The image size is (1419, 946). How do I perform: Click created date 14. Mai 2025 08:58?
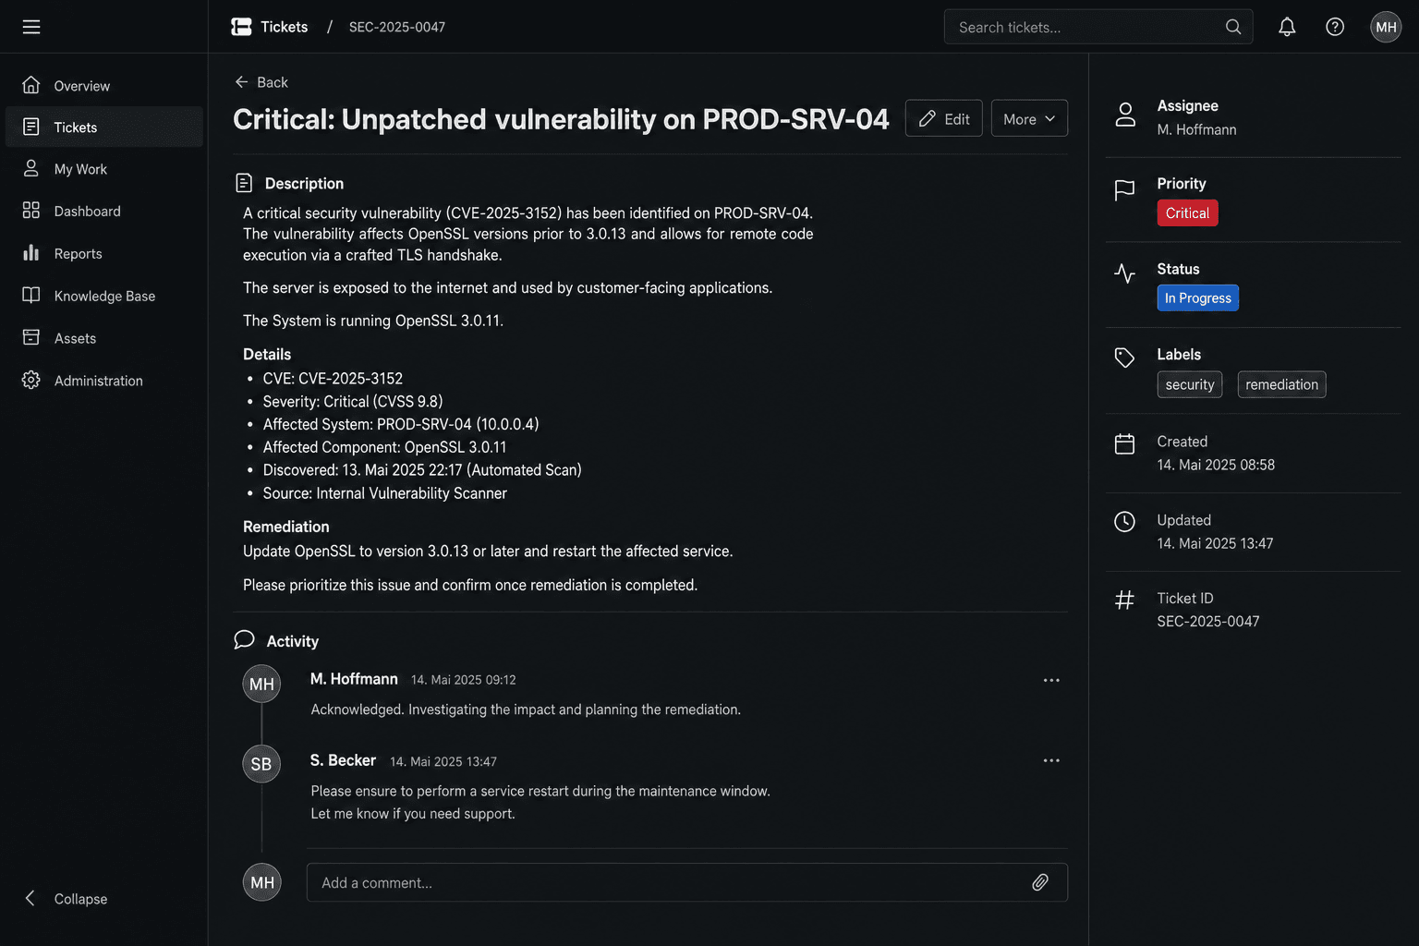(1216, 465)
